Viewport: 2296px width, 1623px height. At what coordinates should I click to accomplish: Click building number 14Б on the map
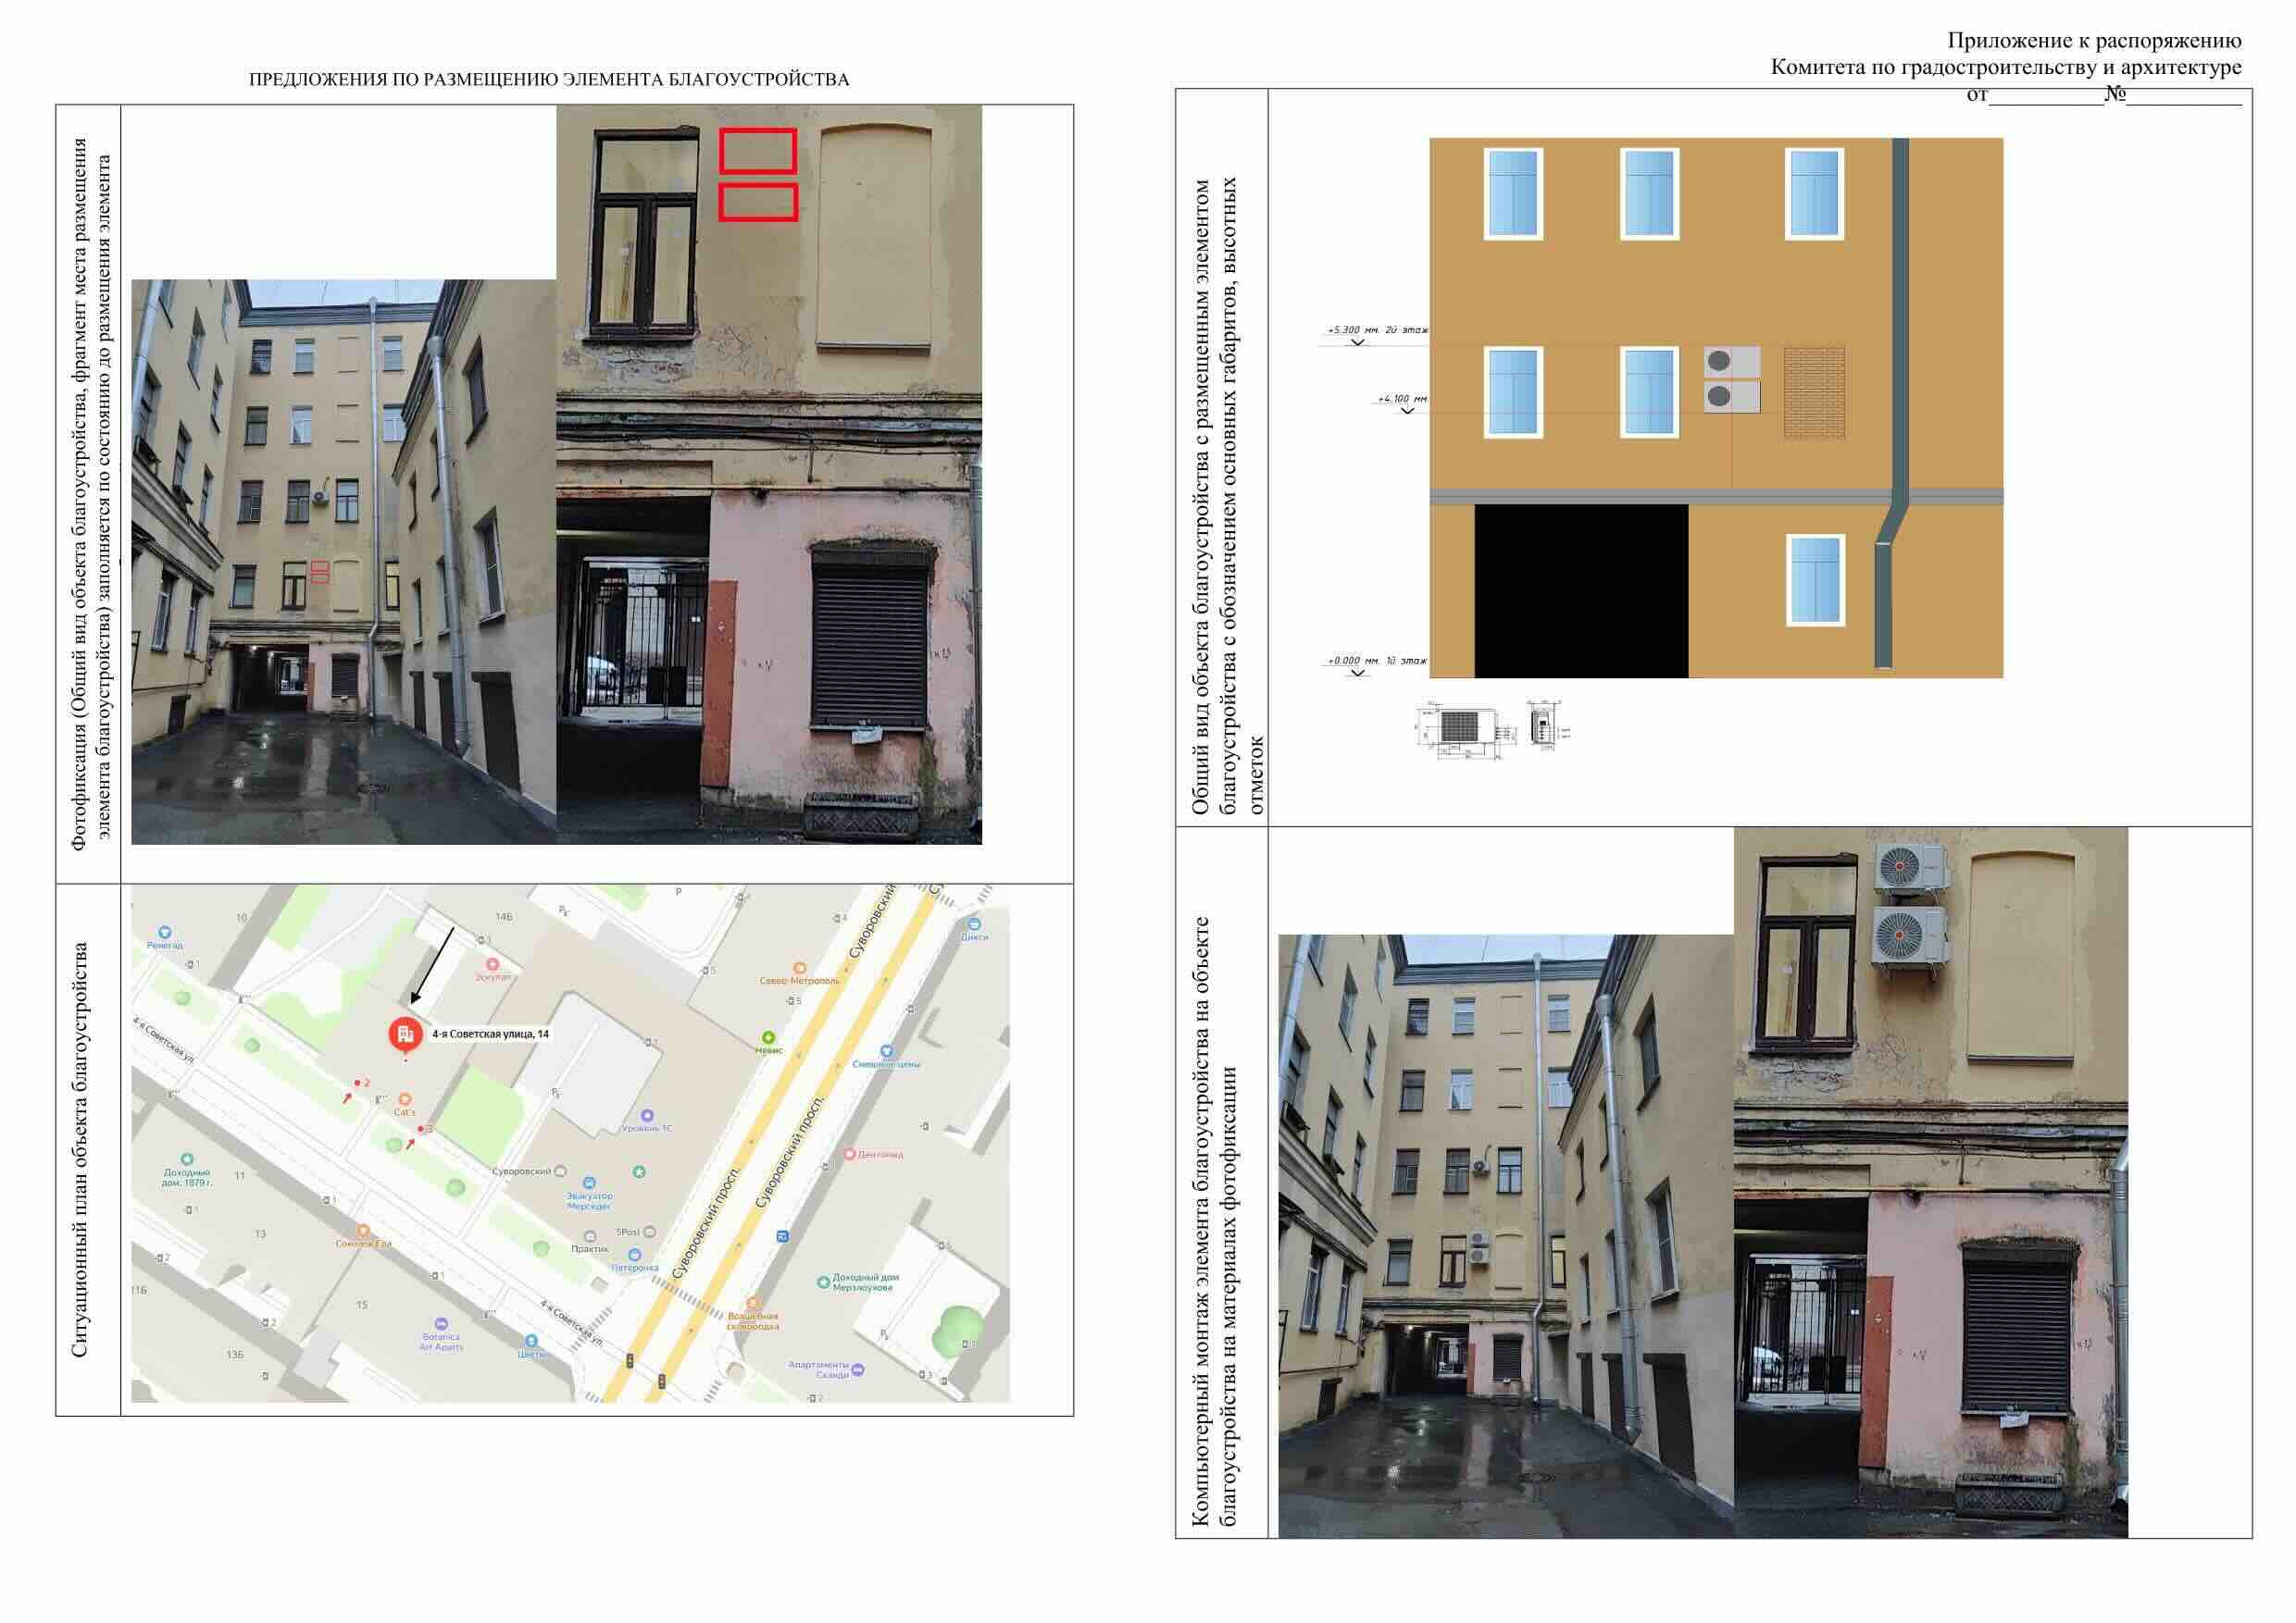[x=504, y=916]
